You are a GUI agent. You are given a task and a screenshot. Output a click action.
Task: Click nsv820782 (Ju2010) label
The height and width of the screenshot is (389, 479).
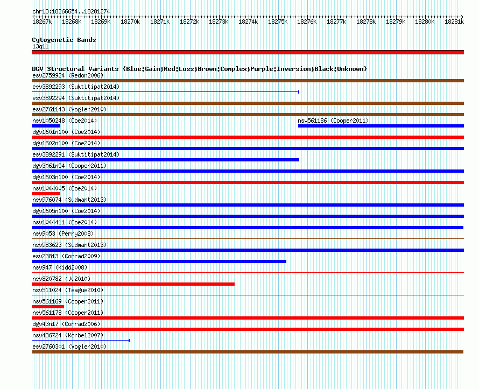(x=61, y=279)
